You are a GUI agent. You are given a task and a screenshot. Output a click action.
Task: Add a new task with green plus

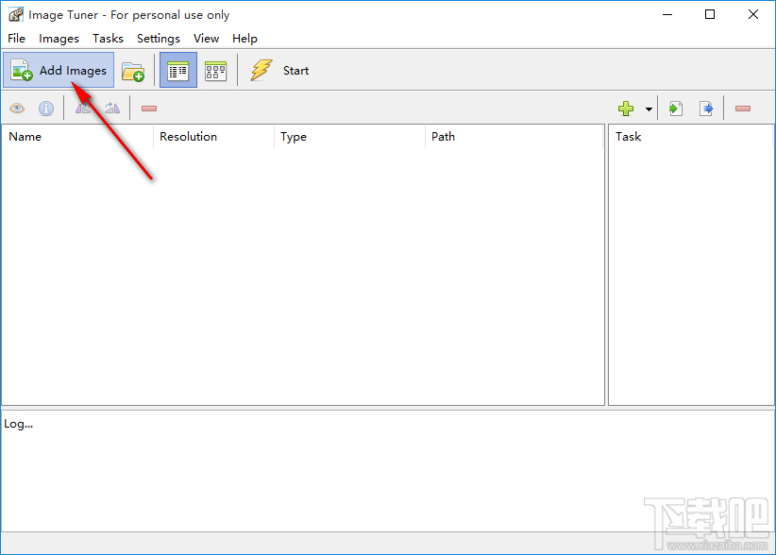[x=626, y=109]
